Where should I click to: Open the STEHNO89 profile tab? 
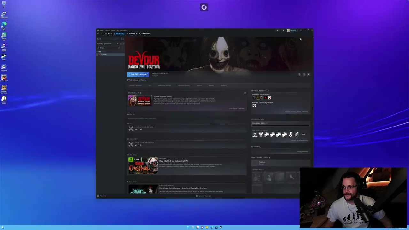pyautogui.click(x=144, y=34)
